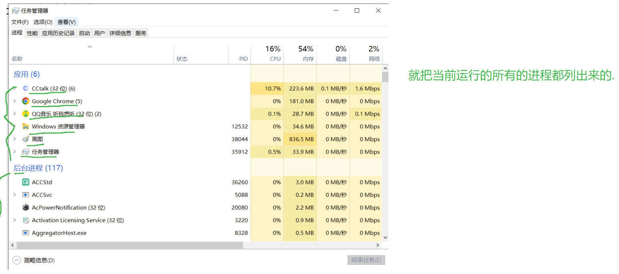Click the 10.7% CPU value

[x=273, y=88]
